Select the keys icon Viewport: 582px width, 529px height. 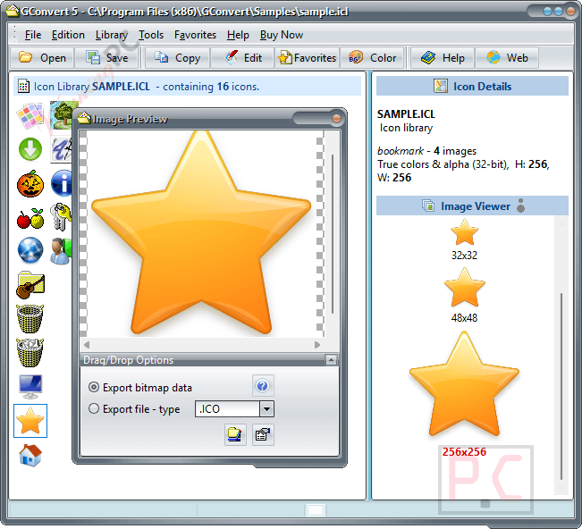pos(61,216)
